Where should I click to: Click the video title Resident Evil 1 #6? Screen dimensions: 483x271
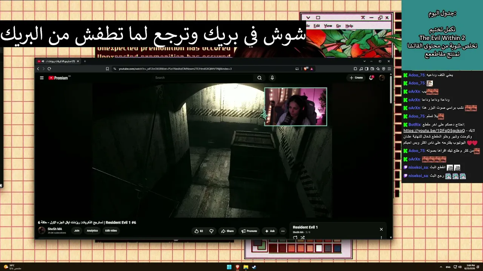point(87,222)
